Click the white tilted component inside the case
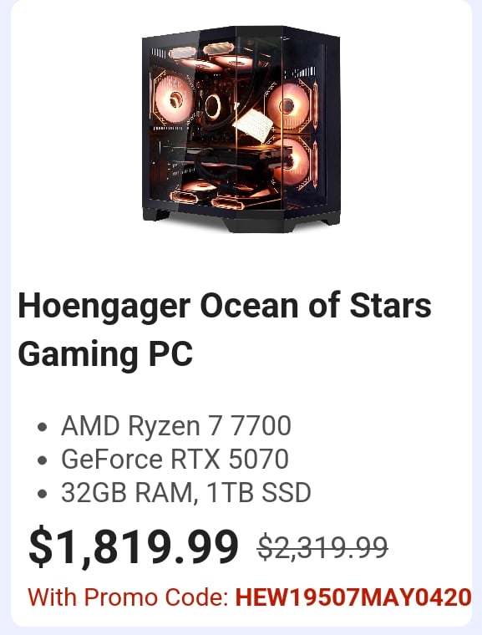The width and height of the screenshot is (482, 635). tap(253, 125)
